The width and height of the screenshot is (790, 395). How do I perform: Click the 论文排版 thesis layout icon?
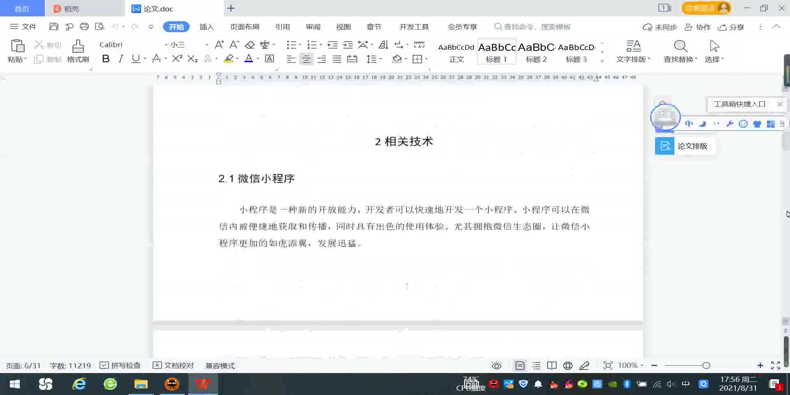[665, 146]
